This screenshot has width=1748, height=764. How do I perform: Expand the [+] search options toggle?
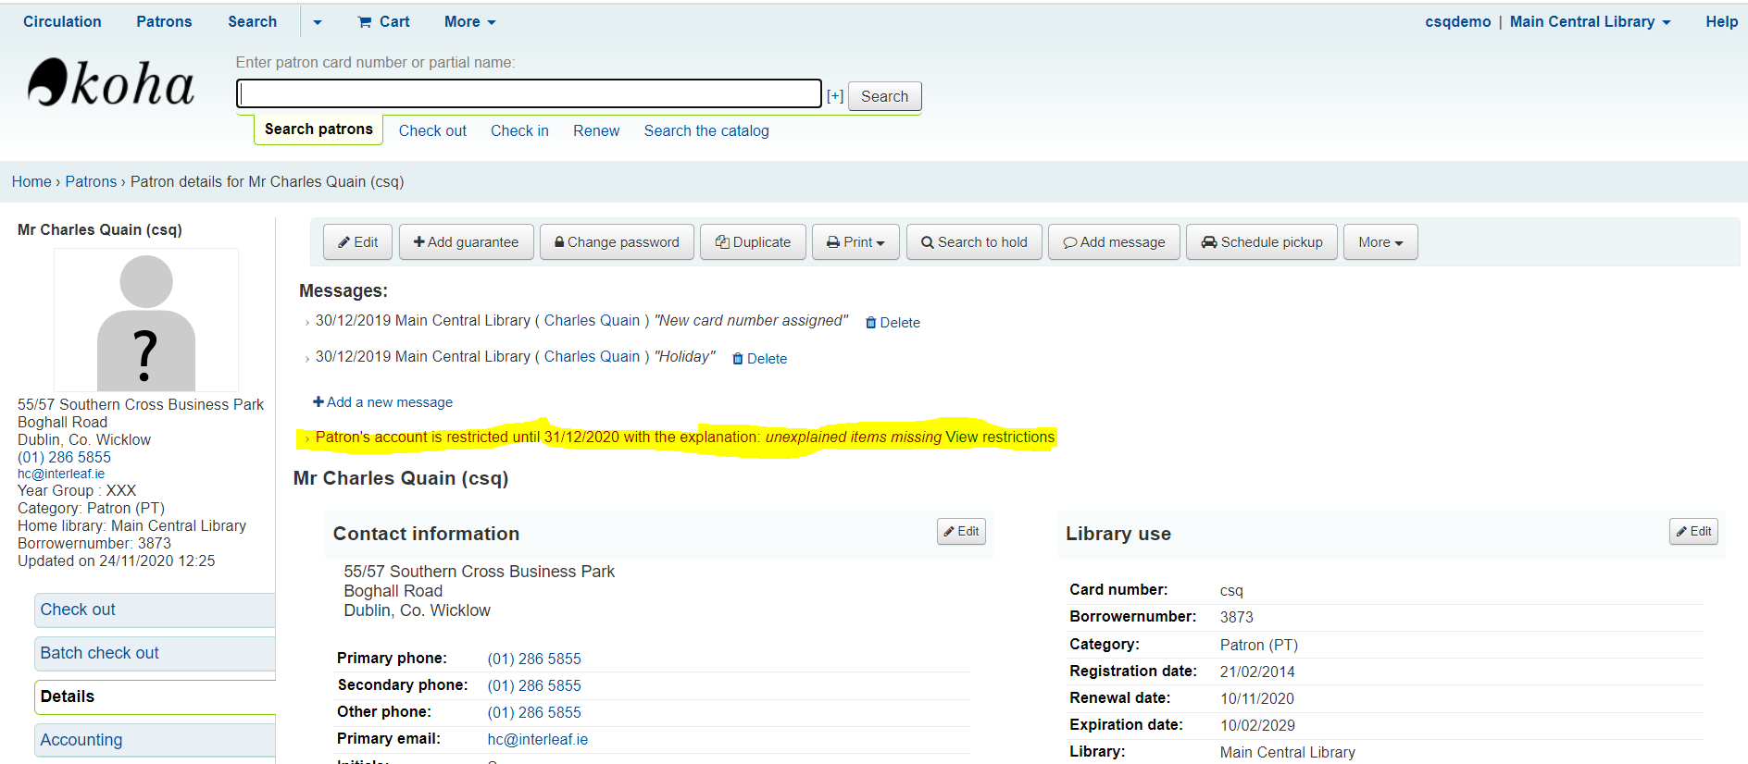pyautogui.click(x=835, y=96)
